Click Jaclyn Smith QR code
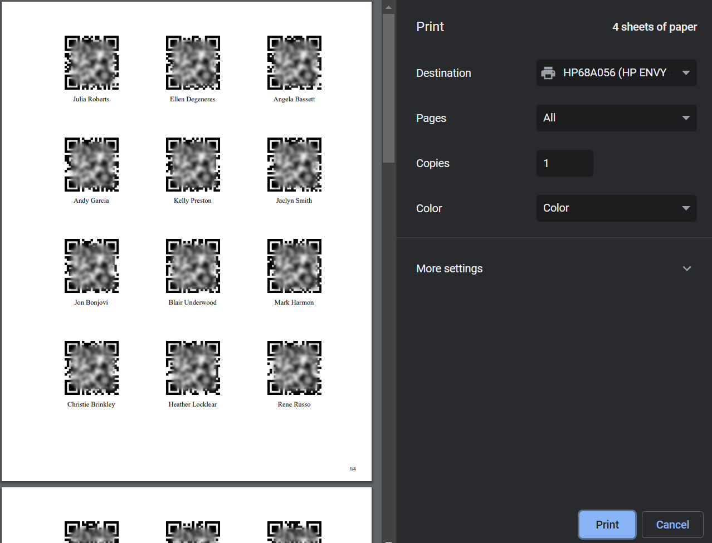Image resolution: width=712 pixels, height=543 pixels. [294, 165]
